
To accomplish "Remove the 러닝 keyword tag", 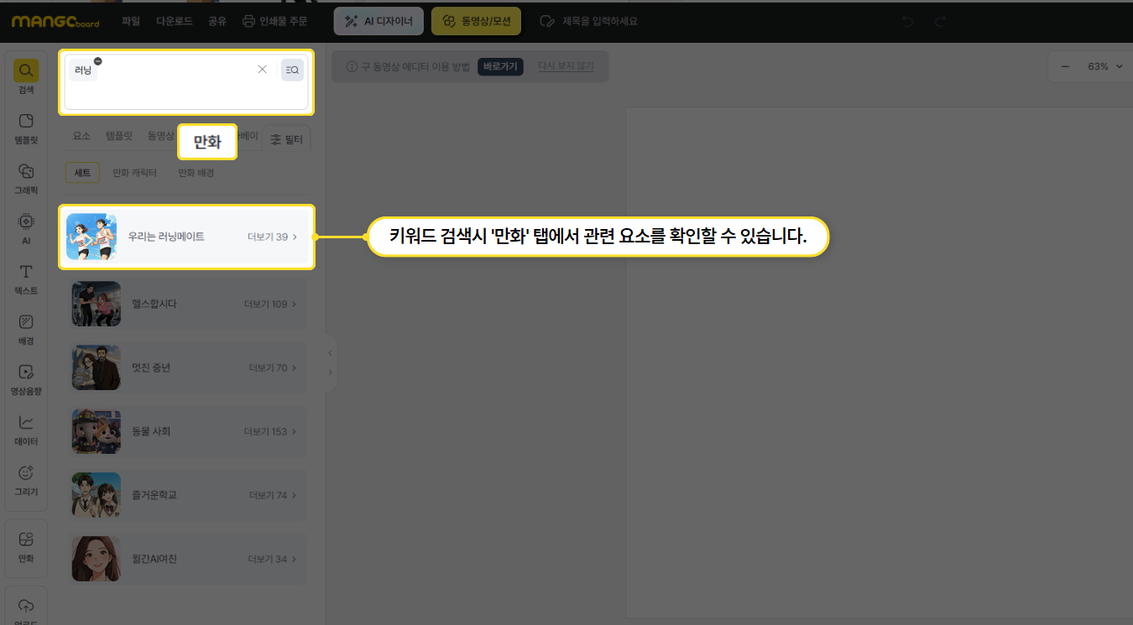I will tap(98, 61).
